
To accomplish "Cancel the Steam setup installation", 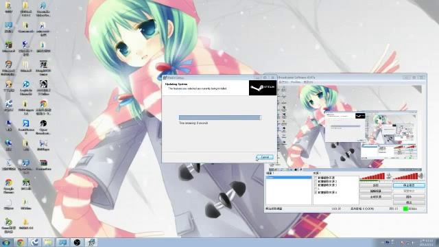I will point(265,157).
